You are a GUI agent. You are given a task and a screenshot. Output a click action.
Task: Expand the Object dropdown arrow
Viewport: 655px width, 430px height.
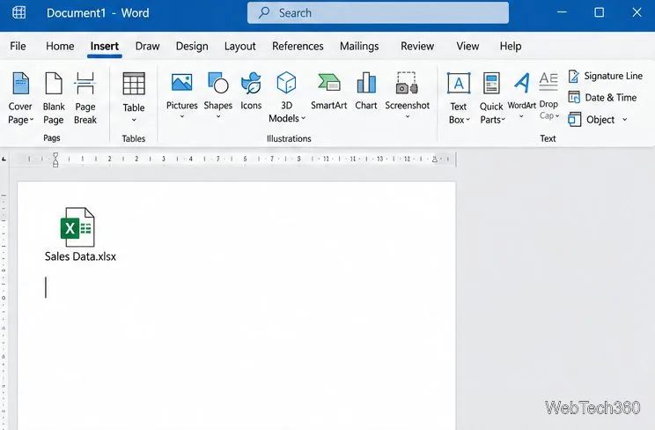(624, 120)
